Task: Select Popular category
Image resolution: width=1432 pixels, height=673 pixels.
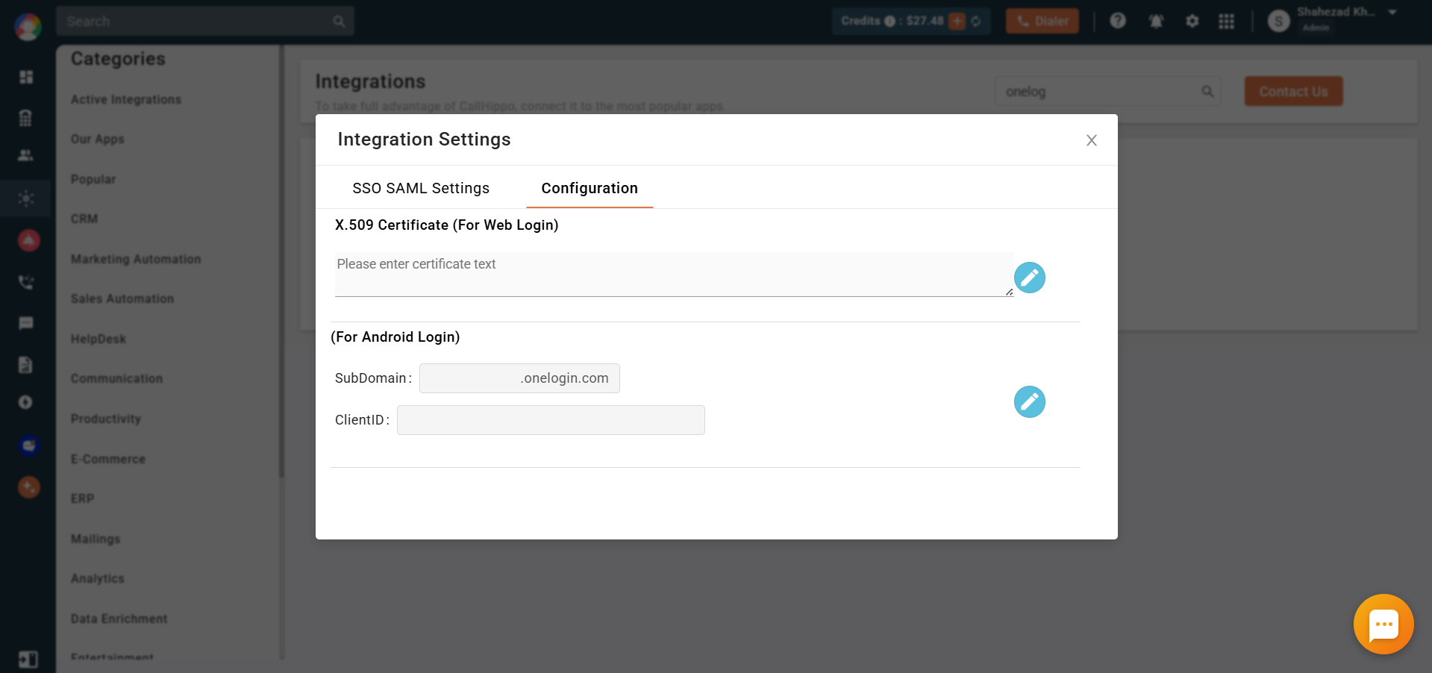Action: coord(93,179)
